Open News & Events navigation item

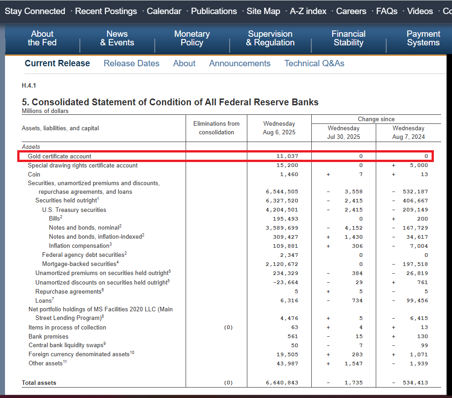117,39
